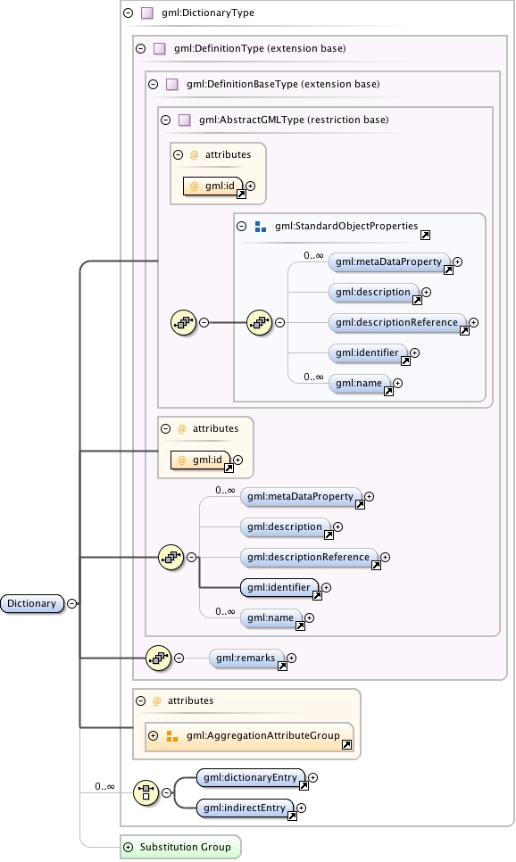Viewport: 516px width, 862px height.
Task: Expand gml:description in StandardObjectProperties
Action: 427,293
